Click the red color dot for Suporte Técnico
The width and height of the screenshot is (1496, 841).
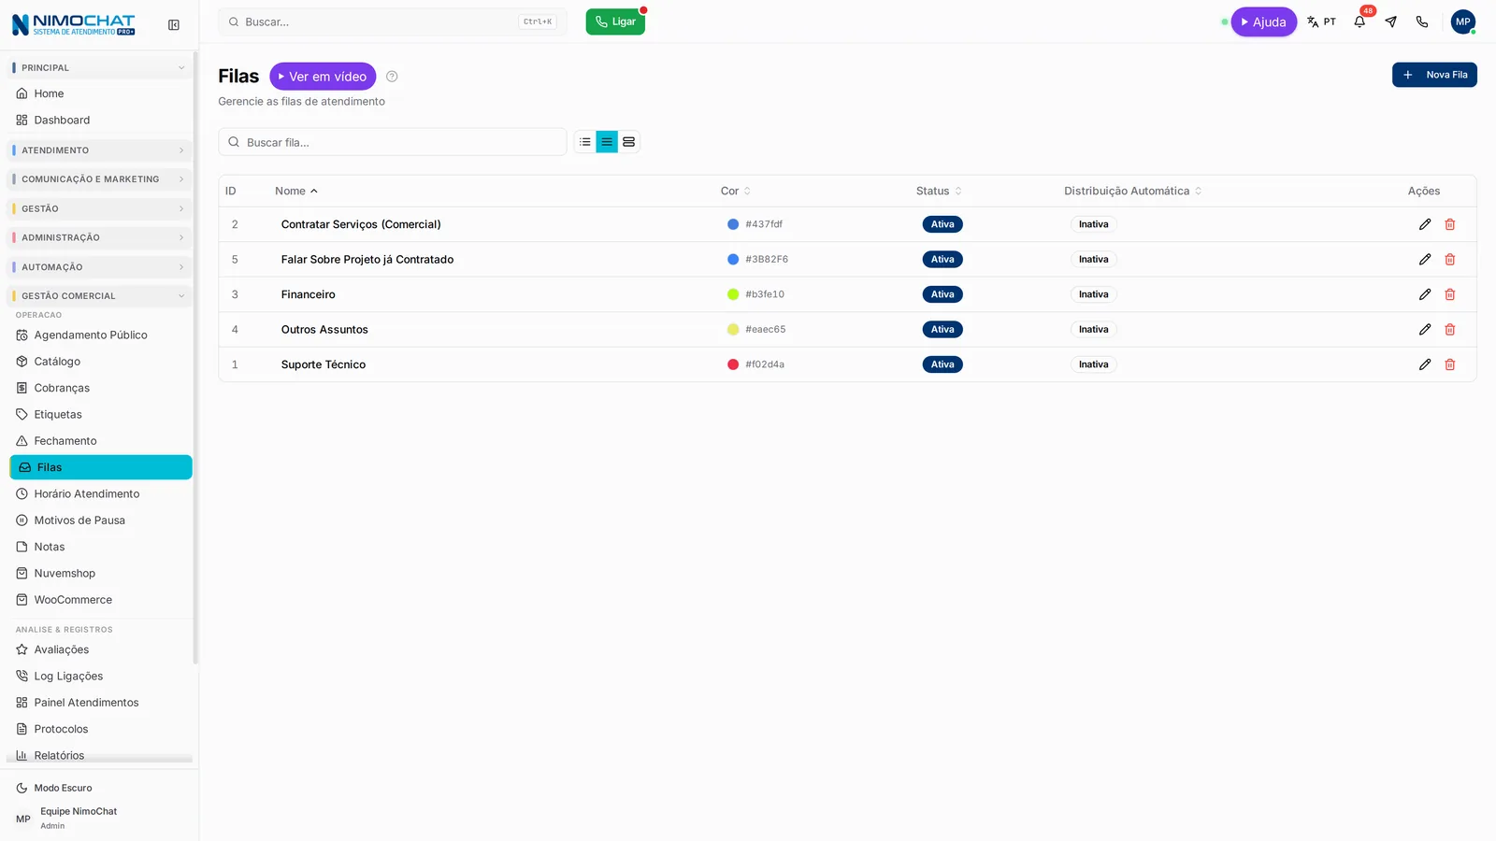(733, 364)
